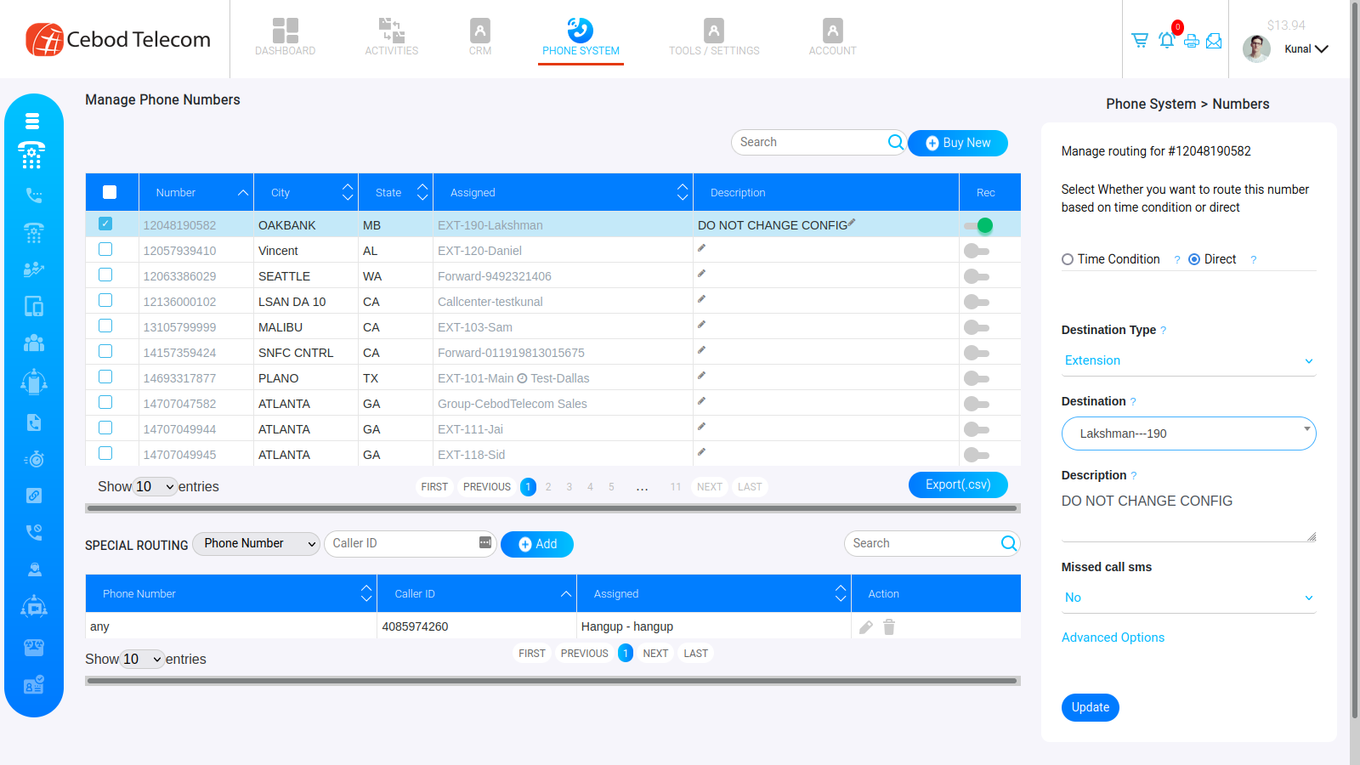Check the 13105799999 row checkbox
Viewport: 1360px width, 765px height.
point(105,326)
